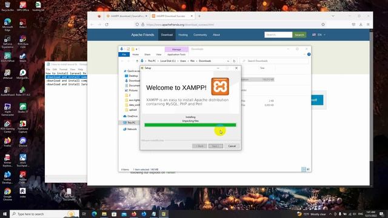Click the Firefox address bar URL

[180, 25]
